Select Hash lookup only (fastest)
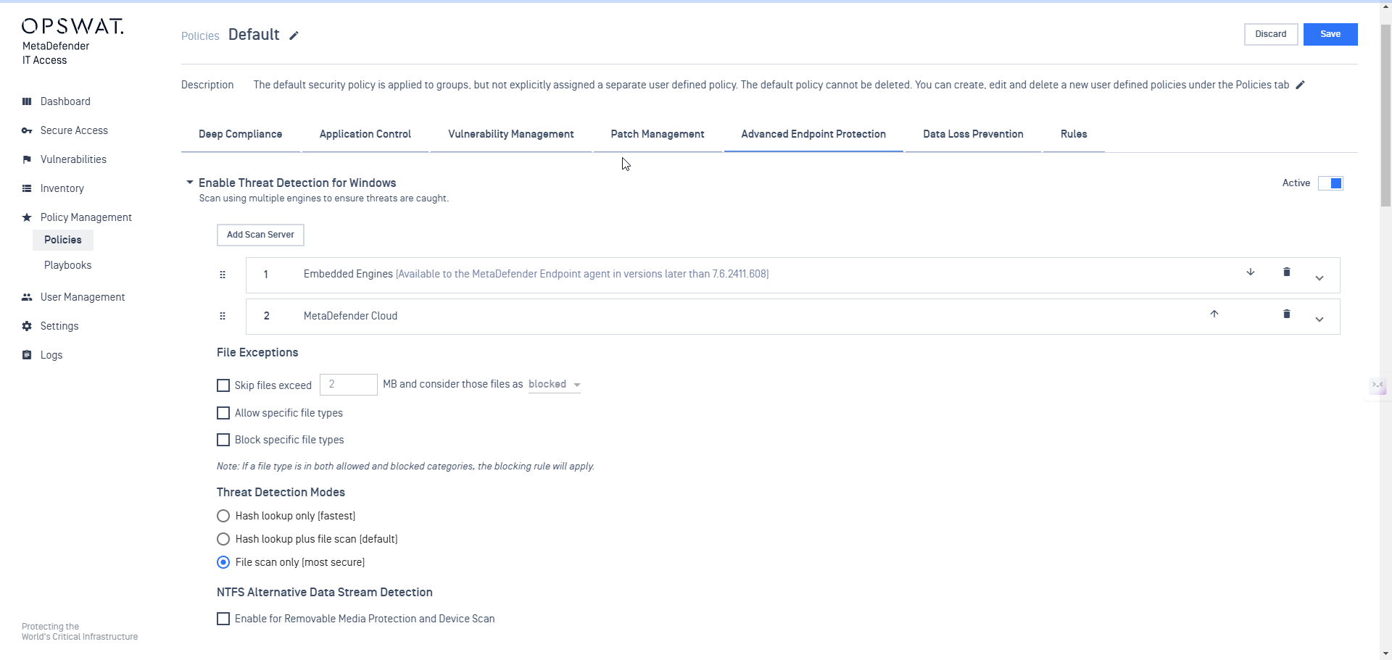Image resolution: width=1392 pixels, height=660 pixels. tap(223, 516)
